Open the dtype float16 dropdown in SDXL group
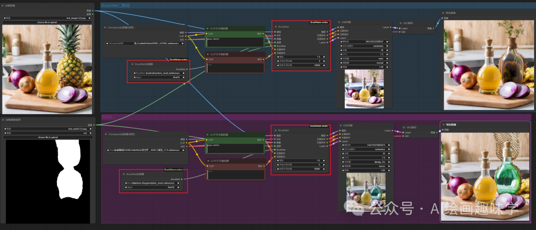Image resolution: width=536 pixels, height=230 pixels. (153, 187)
